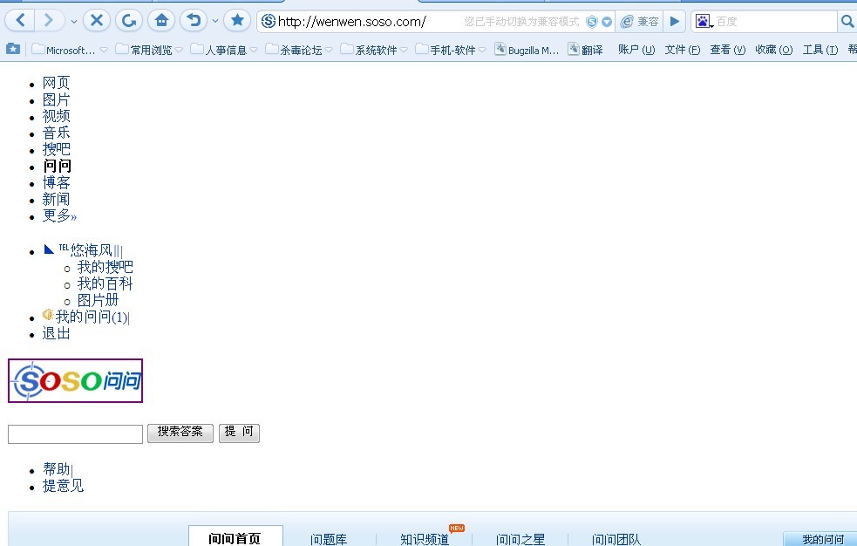
Task: Open the 更多» link
Action: point(59,215)
